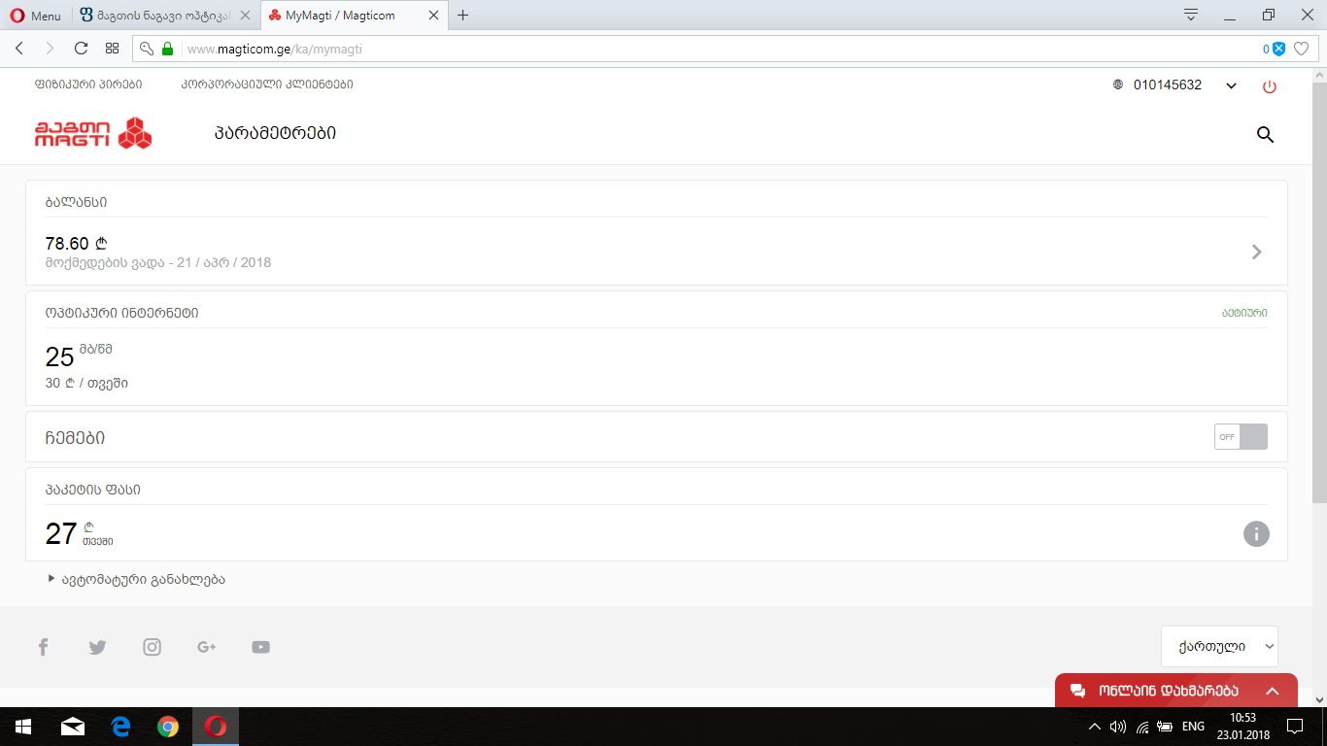Click the 30 ₾ / თვეში price text

coord(86,384)
